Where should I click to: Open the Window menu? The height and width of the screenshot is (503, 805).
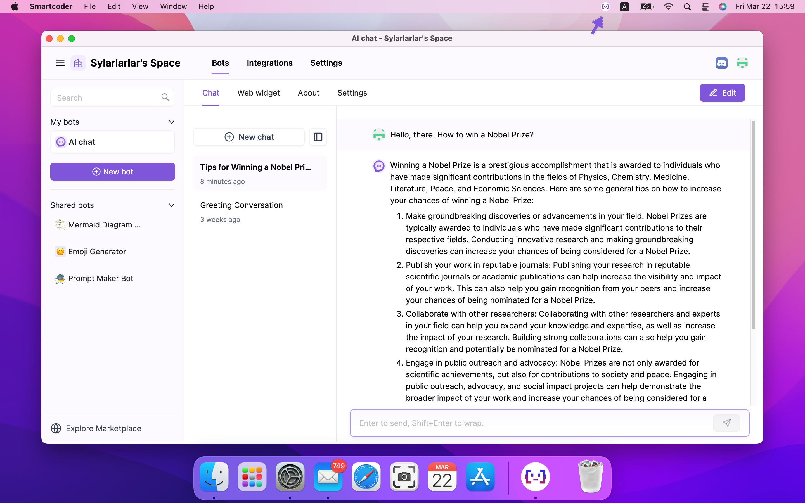click(x=173, y=6)
